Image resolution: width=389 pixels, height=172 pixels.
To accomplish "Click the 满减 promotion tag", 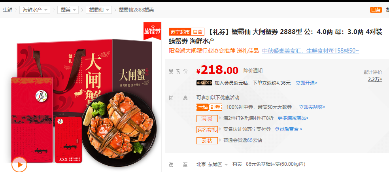I will [207, 118].
